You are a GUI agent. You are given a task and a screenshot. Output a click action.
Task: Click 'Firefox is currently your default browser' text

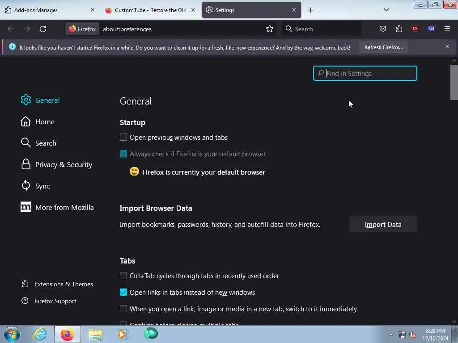(x=204, y=172)
